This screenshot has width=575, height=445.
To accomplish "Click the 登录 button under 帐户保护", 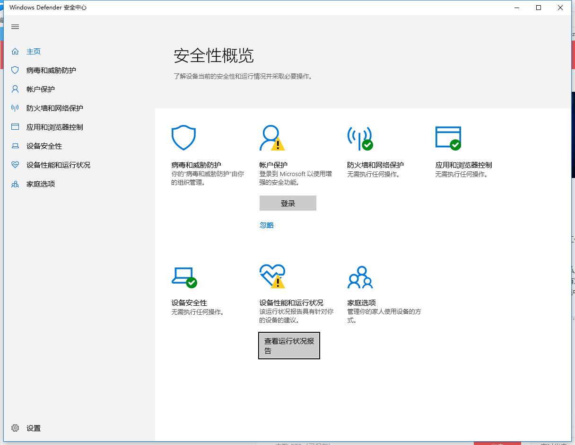I will click(x=287, y=203).
